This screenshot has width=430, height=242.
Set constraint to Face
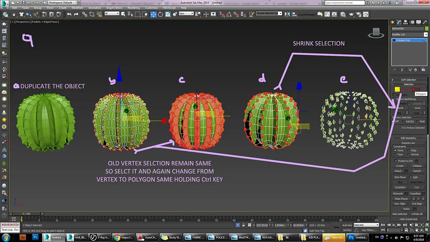point(395,154)
